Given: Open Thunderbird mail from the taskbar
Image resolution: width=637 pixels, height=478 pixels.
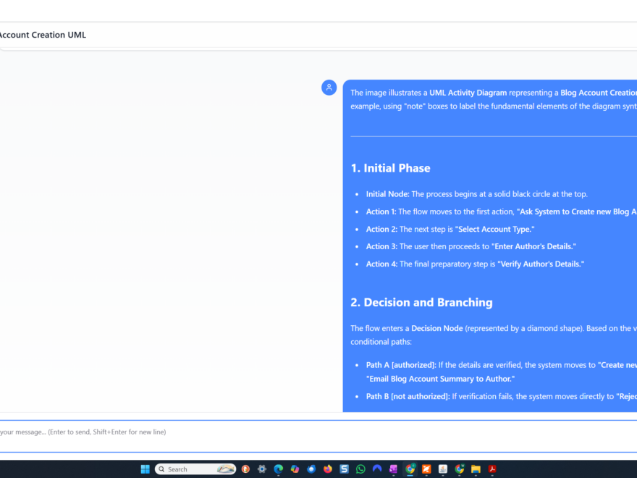Looking at the screenshot, I should pyautogui.click(x=311, y=469).
